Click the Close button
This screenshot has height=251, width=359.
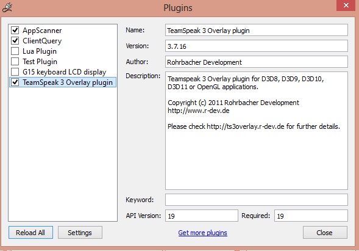325,233
